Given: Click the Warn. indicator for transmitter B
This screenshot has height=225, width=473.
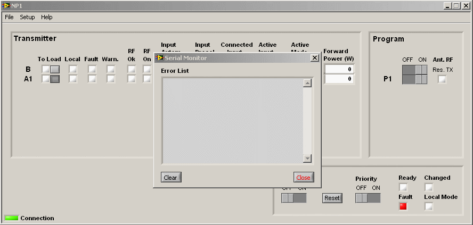Looking at the screenshot, I should 111,70.
